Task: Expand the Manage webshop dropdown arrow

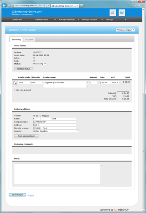Action: click(x=78, y=20)
